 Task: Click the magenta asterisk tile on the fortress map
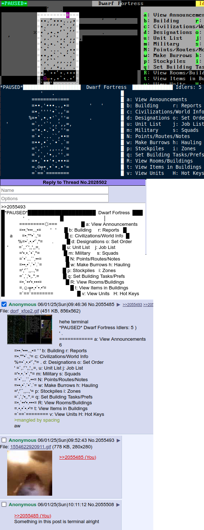click(68, 15)
